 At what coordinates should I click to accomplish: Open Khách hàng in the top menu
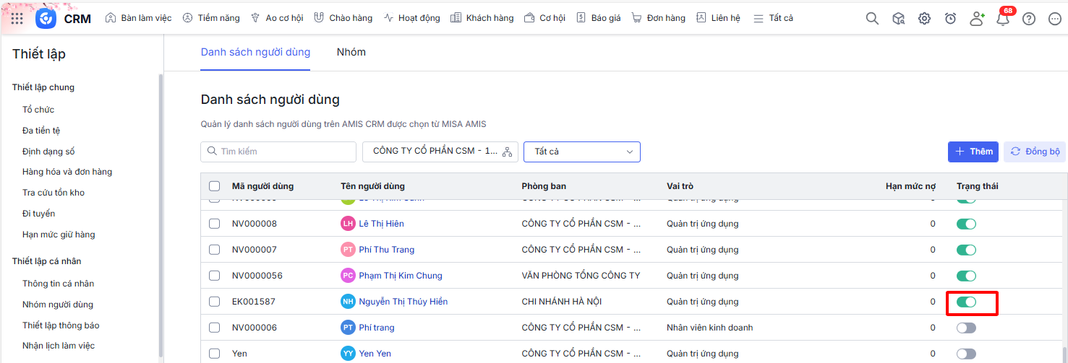click(x=482, y=18)
